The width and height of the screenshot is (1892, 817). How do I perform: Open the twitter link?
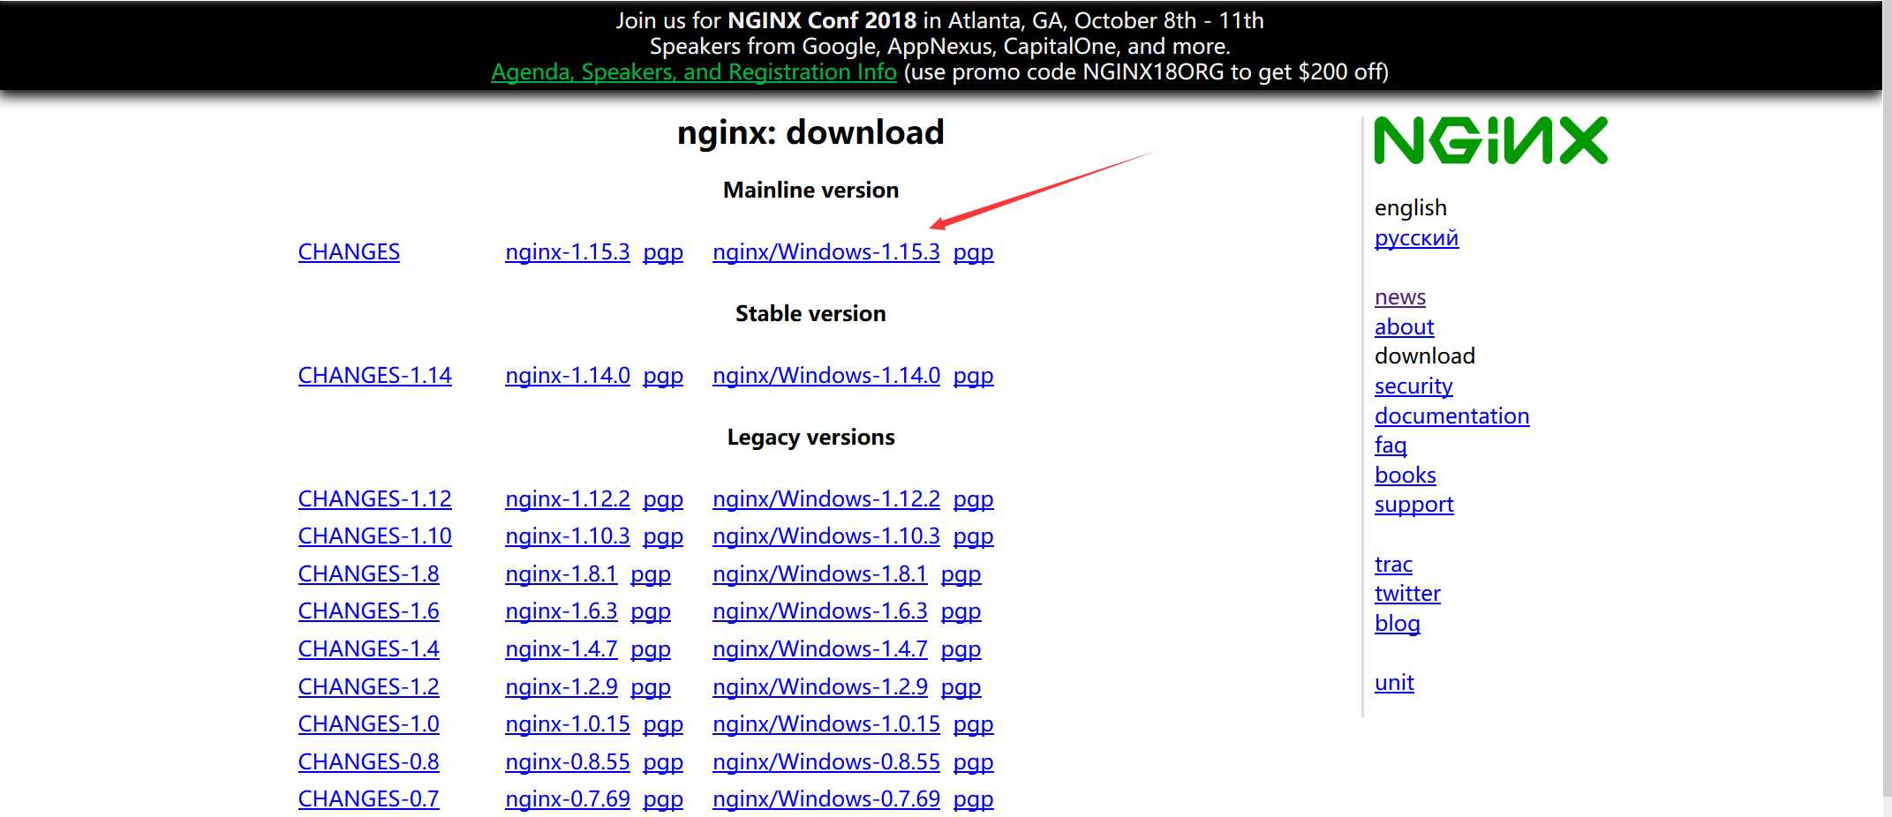tap(1407, 594)
